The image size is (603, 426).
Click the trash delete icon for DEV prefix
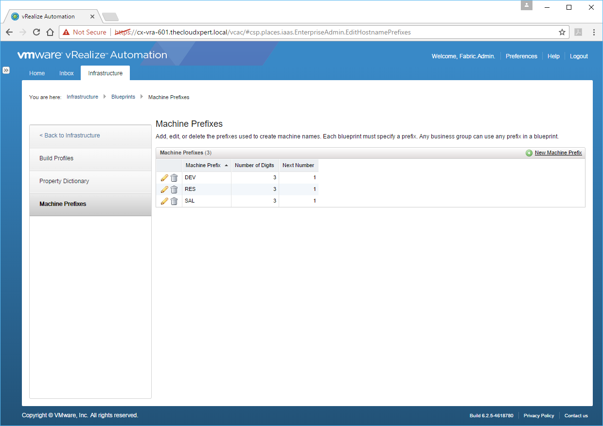174,178
